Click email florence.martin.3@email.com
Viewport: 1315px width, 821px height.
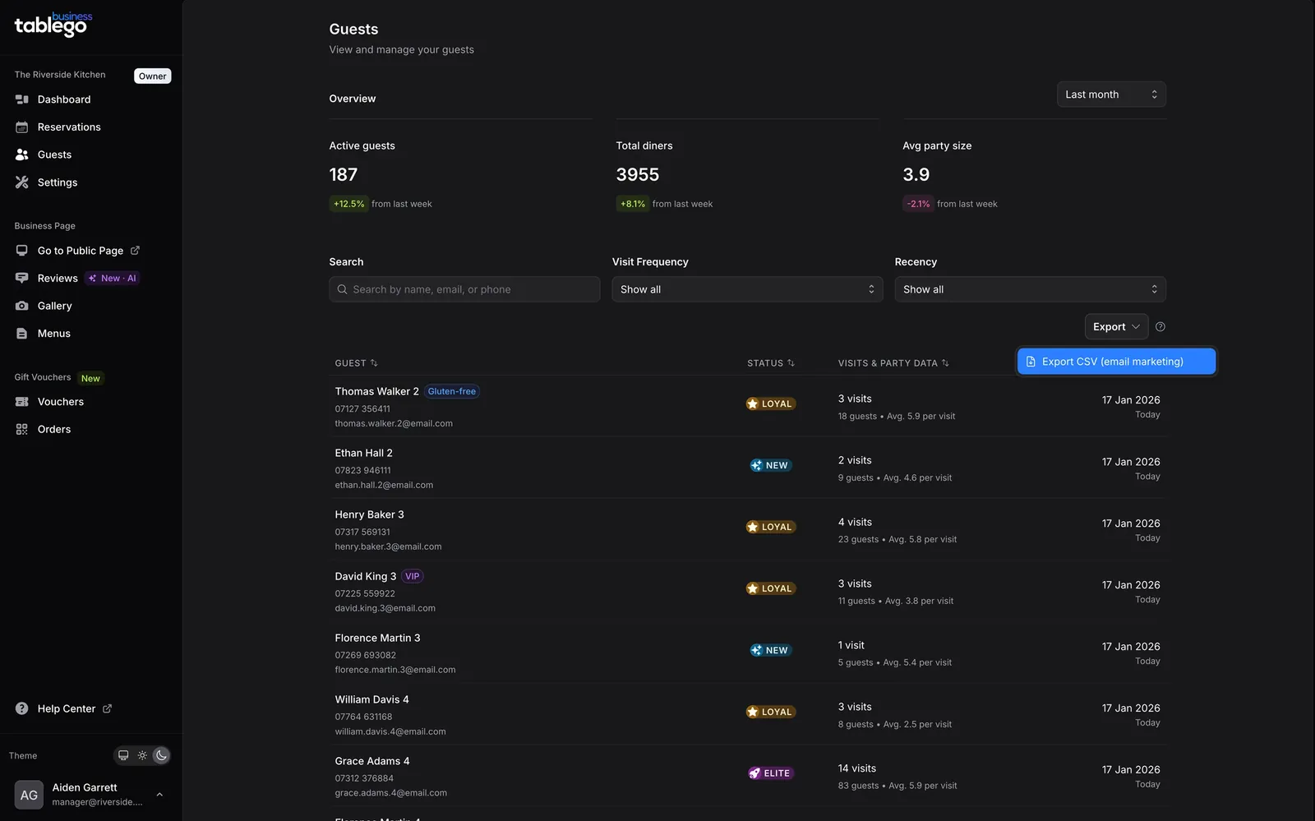(395, 670)
